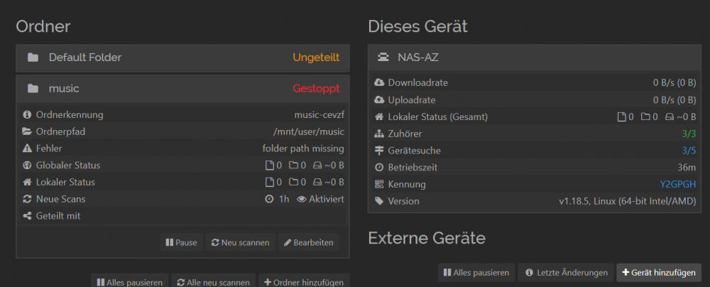The image size is (710, 287).
Task: Add a device with Gerät hinzufügen
Action: tap(659, 273)
